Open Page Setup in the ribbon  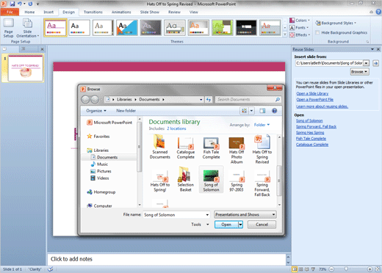[x=8, y=28]
